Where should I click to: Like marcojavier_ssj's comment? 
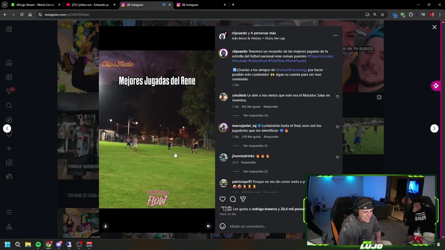coord(338,127)
